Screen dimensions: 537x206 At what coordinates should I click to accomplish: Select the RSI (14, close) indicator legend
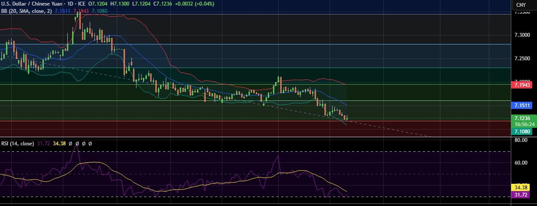[17, 144]
